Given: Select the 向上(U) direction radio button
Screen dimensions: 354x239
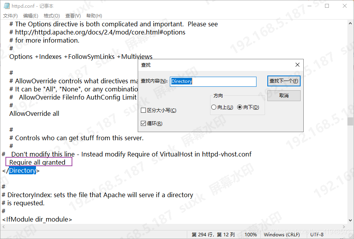Looking at the screenshot, I should (222, 107).
